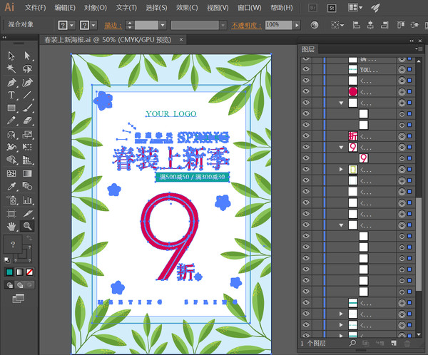Viewport: 428px width, 355px height.
Task: Select the Shape Builder tool
Action: (x=11, y=160)
